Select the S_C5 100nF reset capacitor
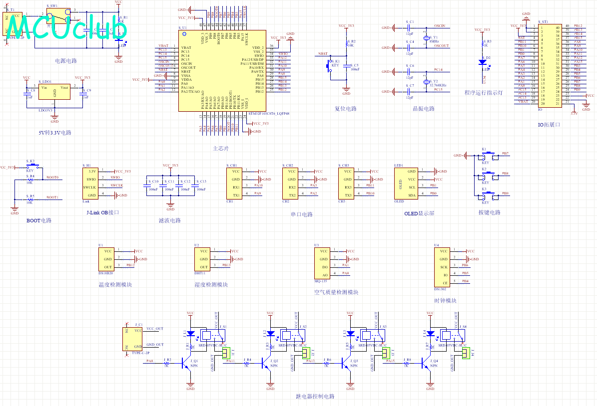 [x=347, y=66]
